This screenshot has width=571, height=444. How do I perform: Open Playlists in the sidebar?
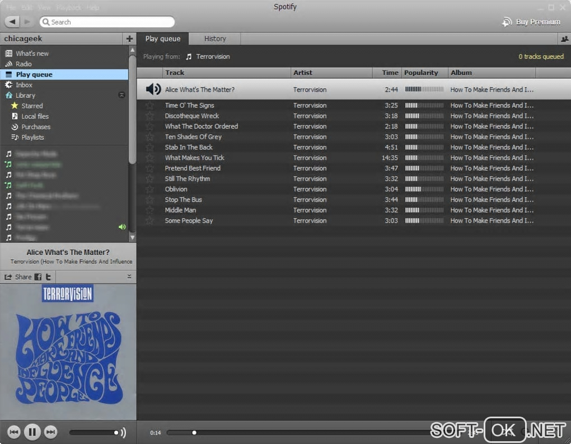[32, 138]
